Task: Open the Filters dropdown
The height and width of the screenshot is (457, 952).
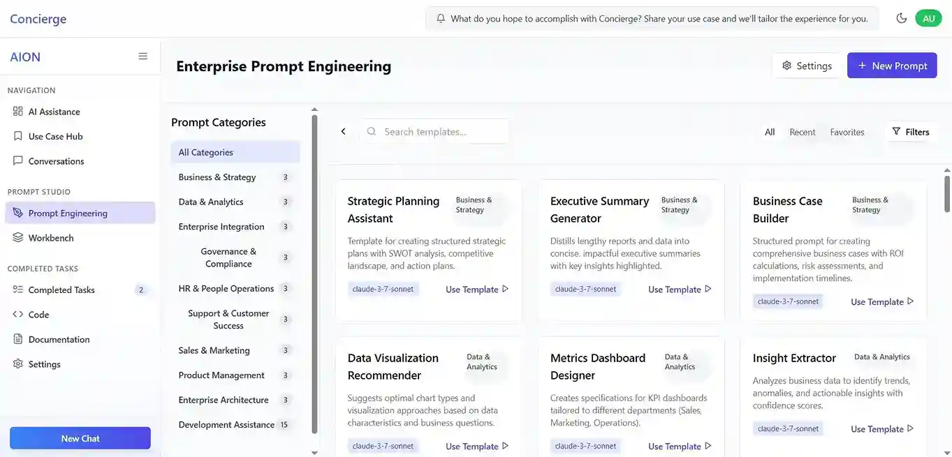Action: [x=911, y=132]
